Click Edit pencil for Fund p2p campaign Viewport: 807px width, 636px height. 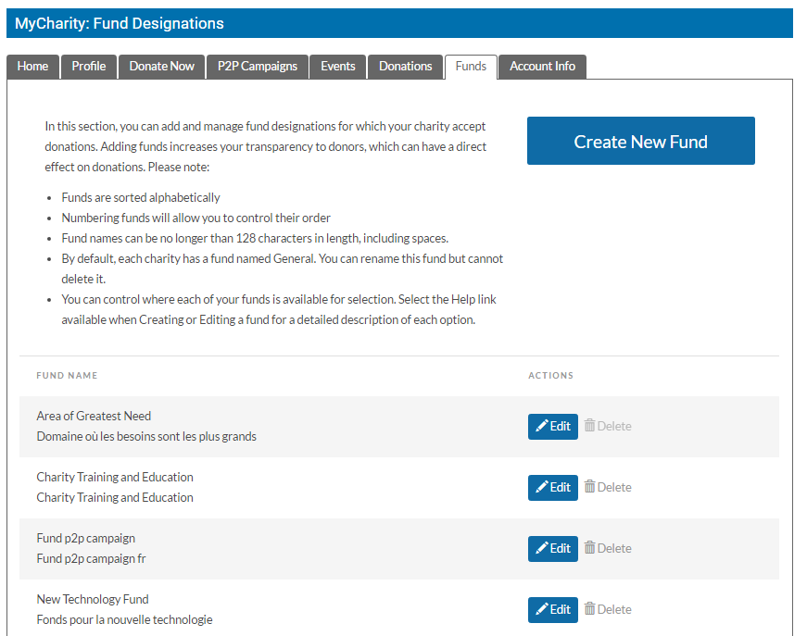click(x=553, y=549)
